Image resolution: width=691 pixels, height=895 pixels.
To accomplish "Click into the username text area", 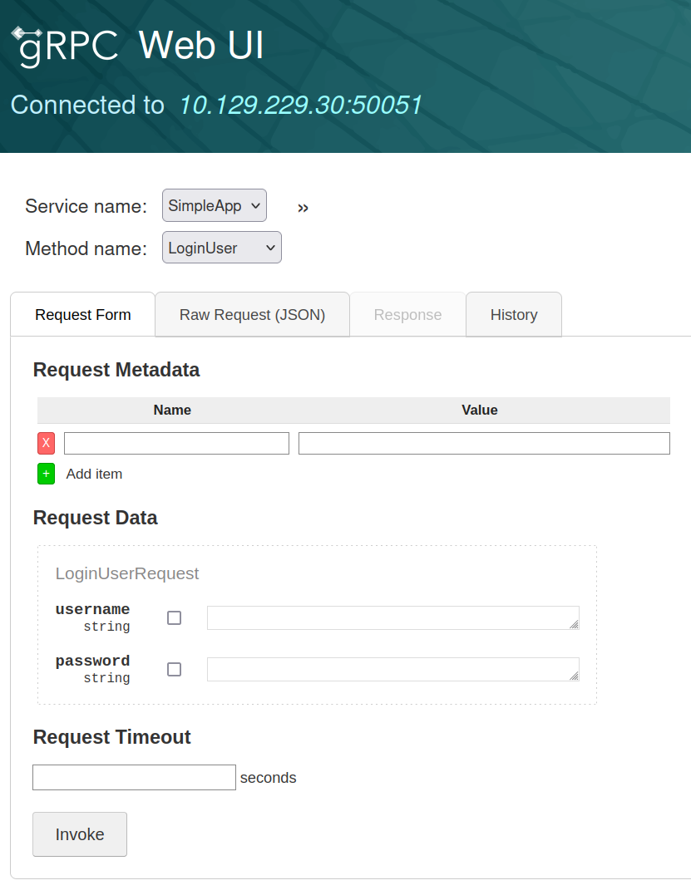I will (391, 617).
